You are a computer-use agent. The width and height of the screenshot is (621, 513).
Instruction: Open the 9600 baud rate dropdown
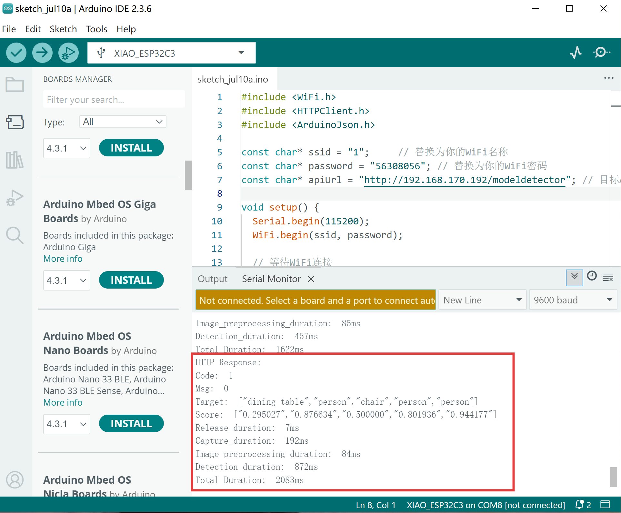(x=573, y=300)
